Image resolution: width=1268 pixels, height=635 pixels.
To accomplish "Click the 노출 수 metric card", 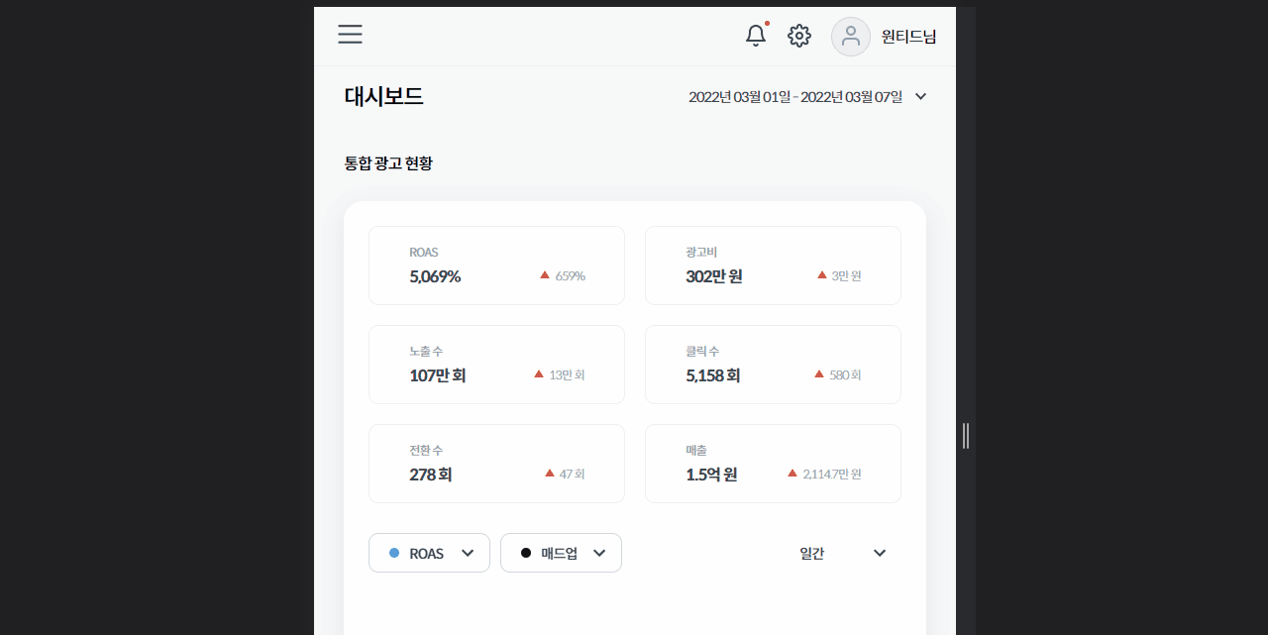I will pyautogui.click(x=496, y=365).
